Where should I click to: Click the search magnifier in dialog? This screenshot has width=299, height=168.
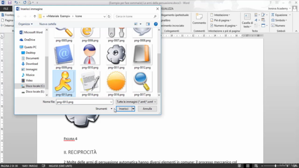tap(155, 16)
